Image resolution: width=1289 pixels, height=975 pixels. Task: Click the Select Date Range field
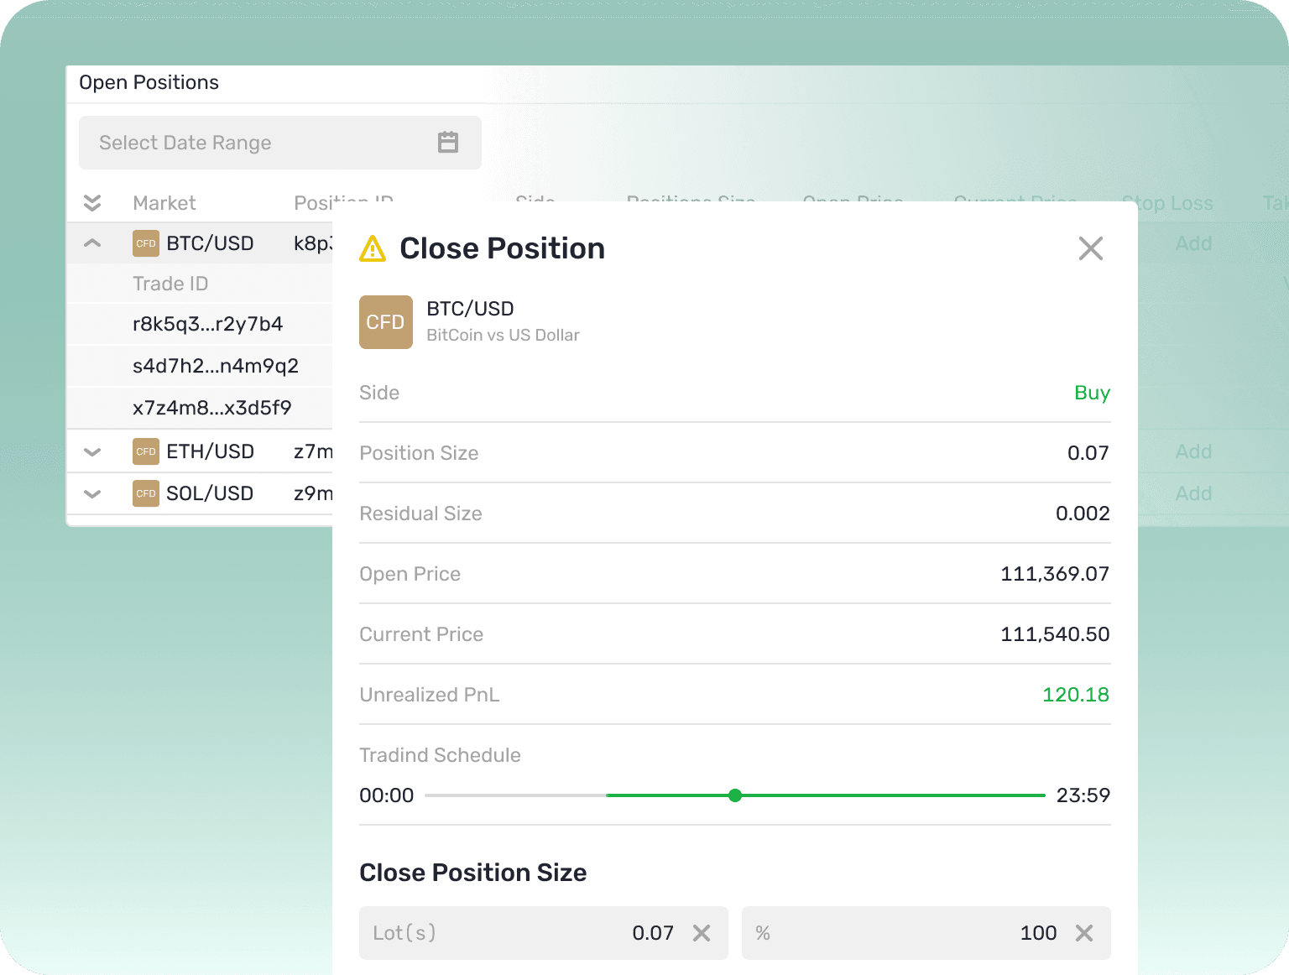click(280, 143)
